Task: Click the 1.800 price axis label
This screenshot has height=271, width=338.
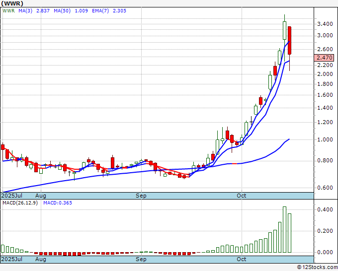Action: (x=325, y=84)
